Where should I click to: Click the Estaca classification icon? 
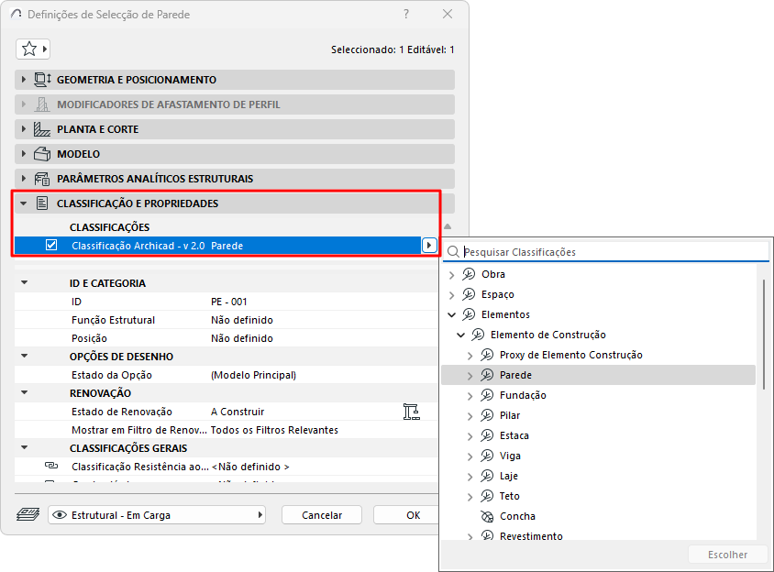(487, 435)
